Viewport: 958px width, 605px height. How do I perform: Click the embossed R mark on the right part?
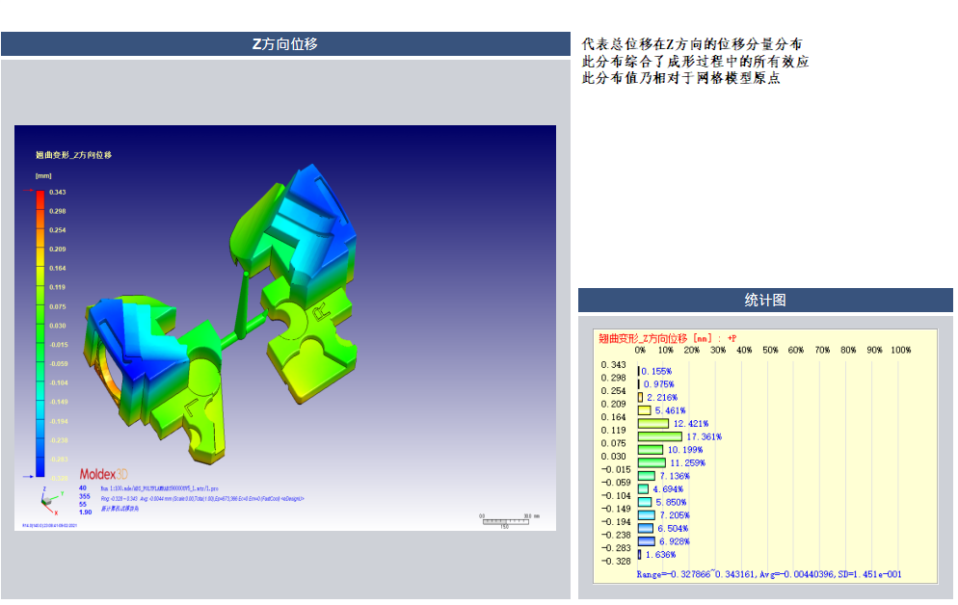(x=322, y=310)
